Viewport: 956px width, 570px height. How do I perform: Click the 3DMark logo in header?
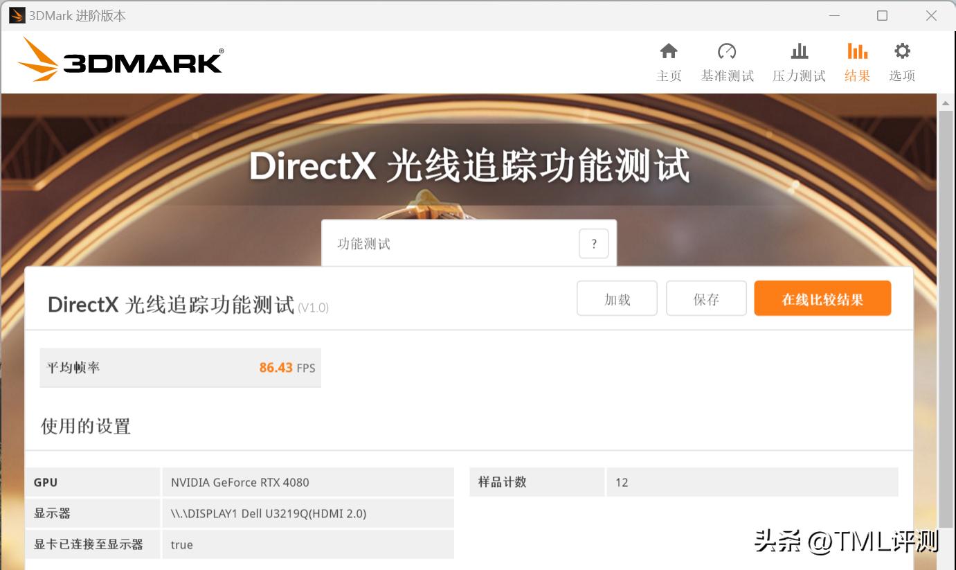[x=120, y=60]
